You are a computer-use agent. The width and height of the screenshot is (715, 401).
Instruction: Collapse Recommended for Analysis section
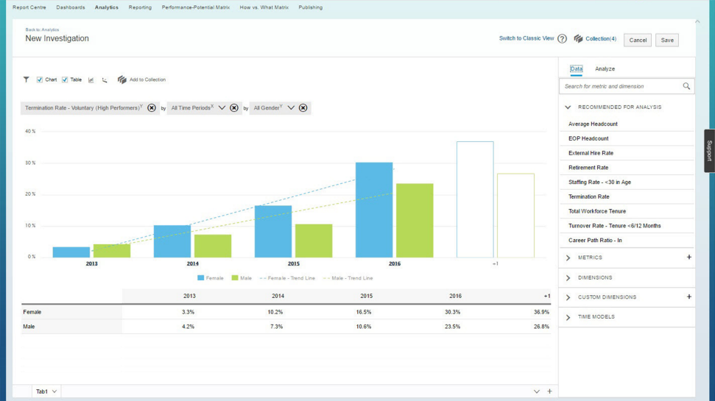pos(568,107)
